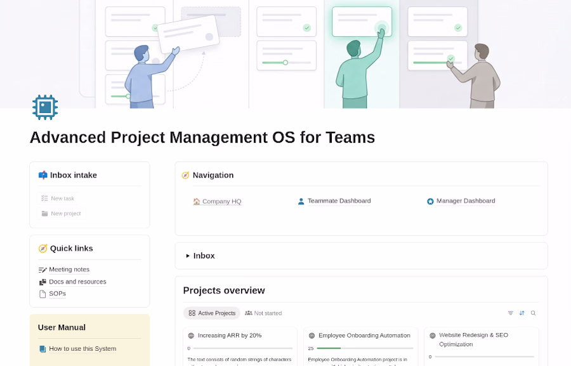Viewport: 571px width, 366px height.
Task: Click the compass icon beside Quick links
Action: tap(43, 249)
